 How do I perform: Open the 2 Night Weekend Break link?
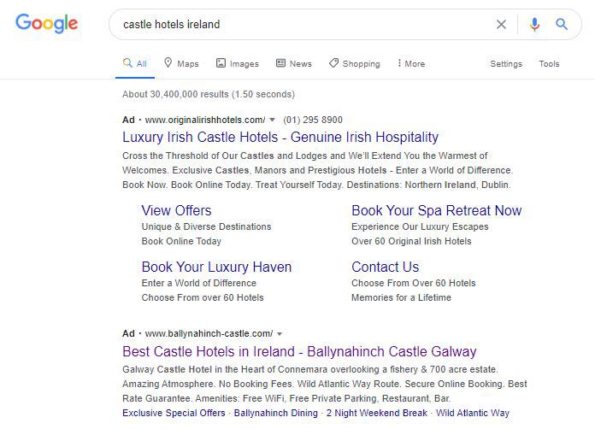[376, 414]
